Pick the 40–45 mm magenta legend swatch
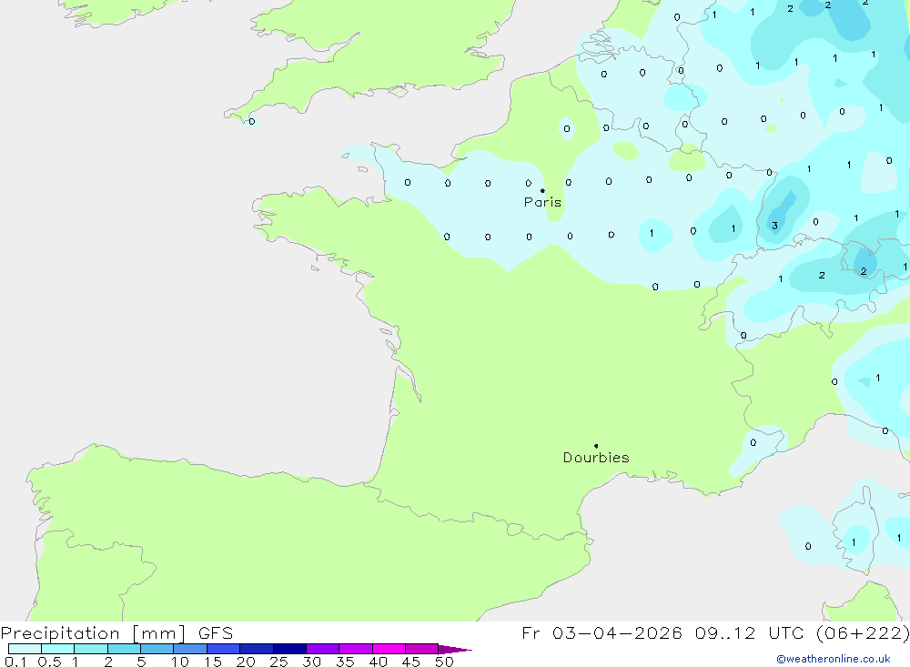Viewport: 910px width, 667px height. coord(389,649)
